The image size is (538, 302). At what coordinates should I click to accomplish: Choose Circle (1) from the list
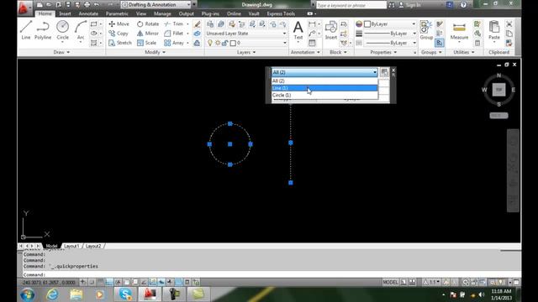coord(324,95)
